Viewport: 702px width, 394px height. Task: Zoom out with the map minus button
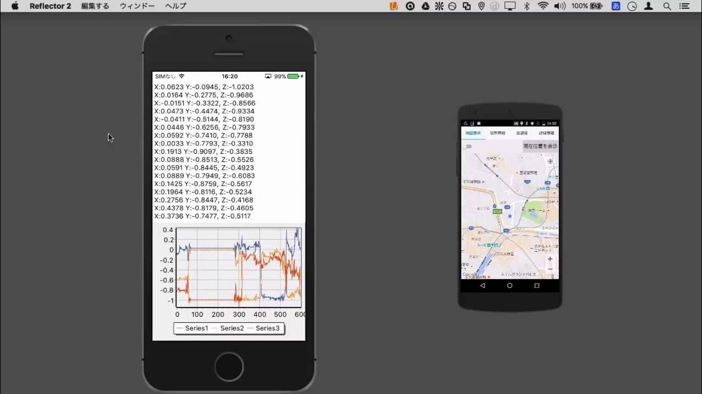550,269
